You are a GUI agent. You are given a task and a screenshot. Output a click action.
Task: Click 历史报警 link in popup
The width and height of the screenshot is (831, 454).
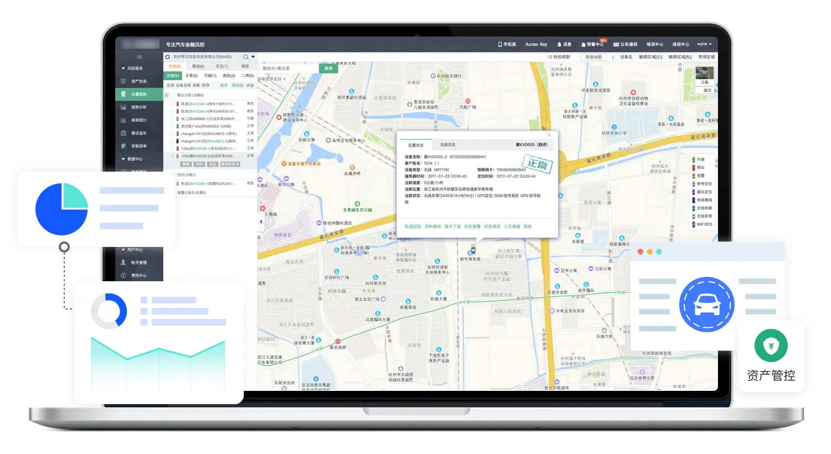472,226
